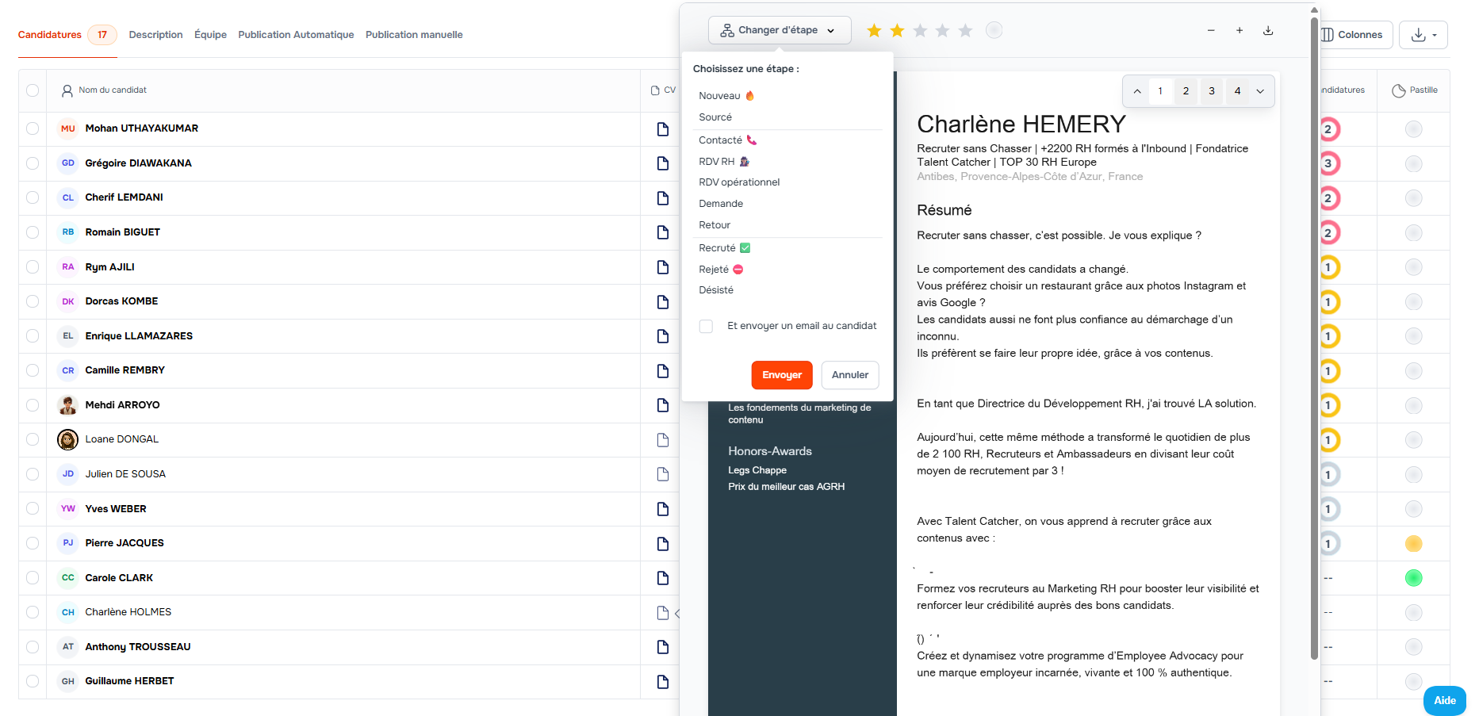Rate candidate with the first star
This screenshot has width=1479, height=716.
point(874,30)
